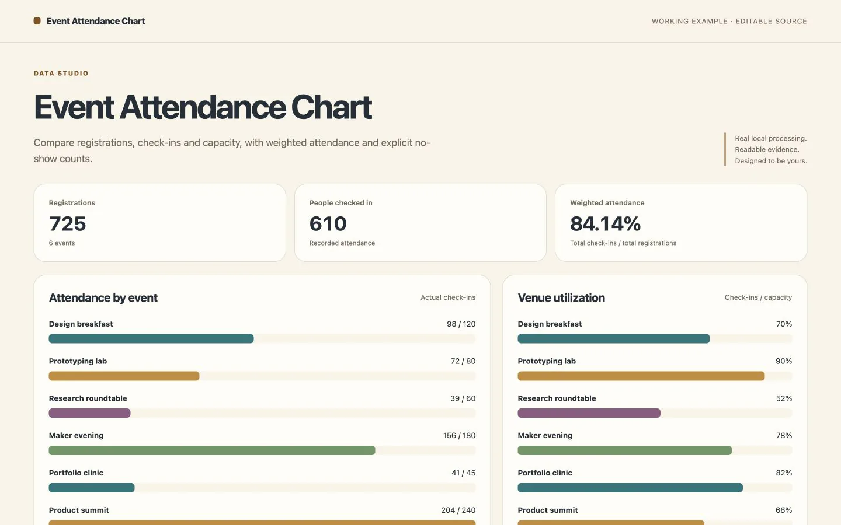Click Maker evening label in Attendance by event

coord(77,436)
